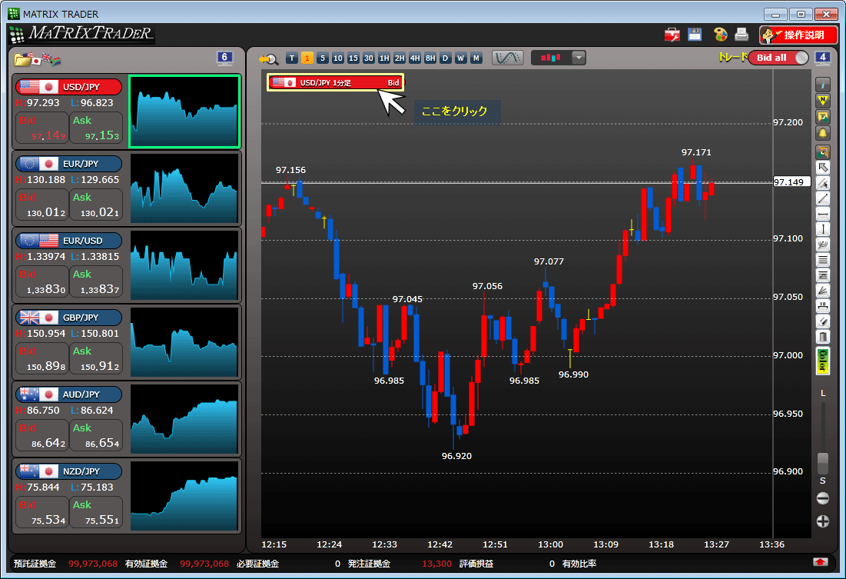Click the magnifier with arrow icon
Viewport: 846px width, 579px height.
coord(268,59)
